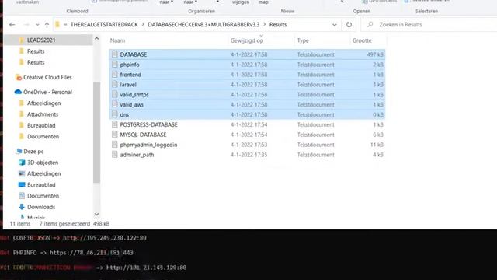This screenshot has width=497, height=280.
Task: Click the DATABASE file name
Action: pyautogui.click(x=134, y=54)
